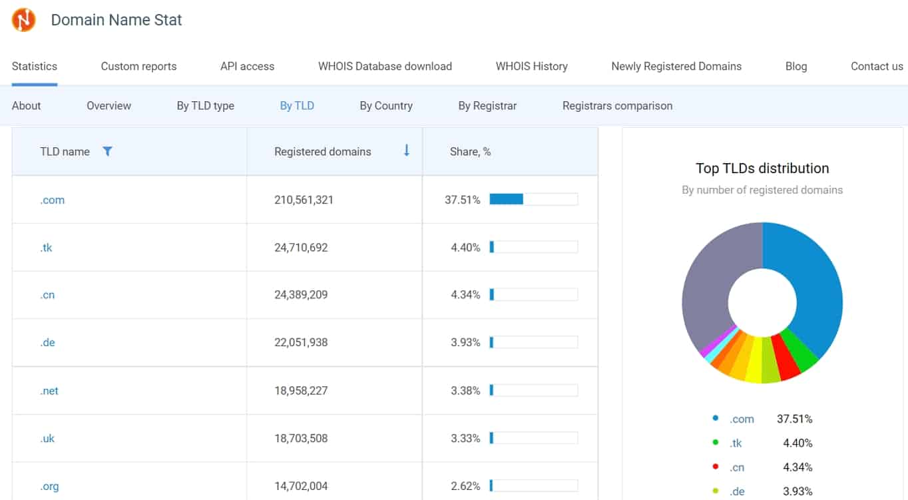Go to the API access tab
The image size is (908, 500).
point(247,66)
